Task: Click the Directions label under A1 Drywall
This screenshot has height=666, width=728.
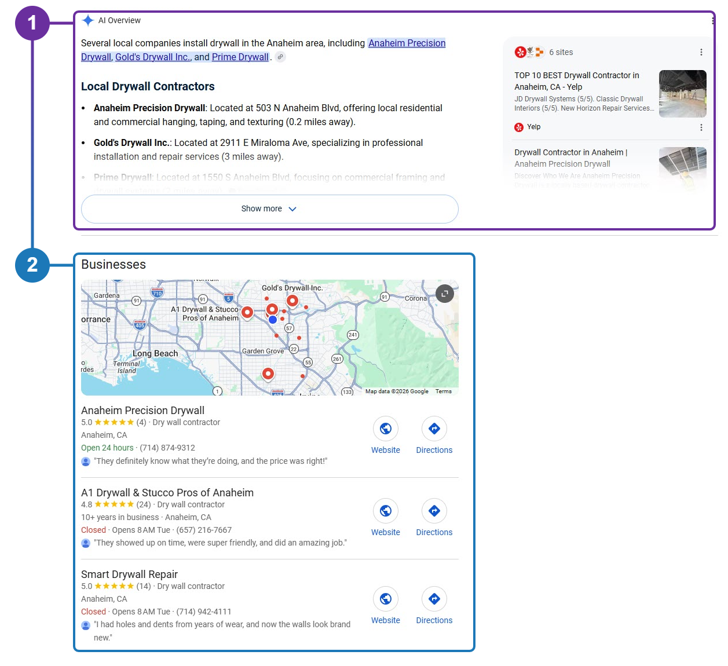Action: (434, 532)
